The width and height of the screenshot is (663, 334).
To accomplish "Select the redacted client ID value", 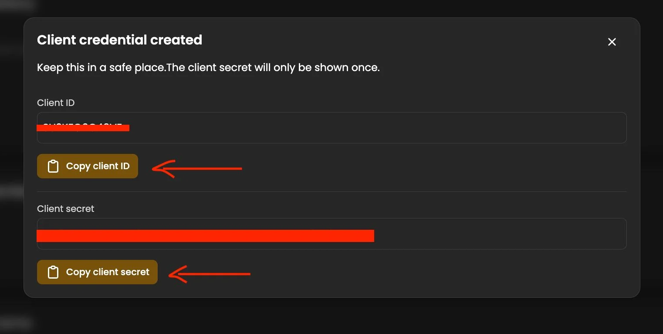I will pos(83,127).
